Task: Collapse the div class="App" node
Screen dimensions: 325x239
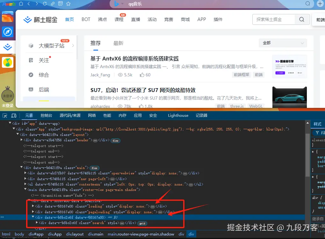Action: pyautogui.click(x=14, y=129)
